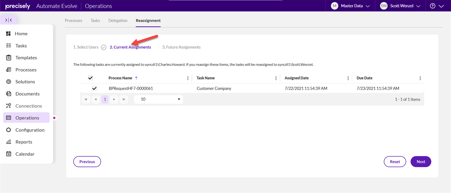451x193 pixels.
Task: Click the '1 - 1 of 1 Items' text
Action: [x=407, y=99]
